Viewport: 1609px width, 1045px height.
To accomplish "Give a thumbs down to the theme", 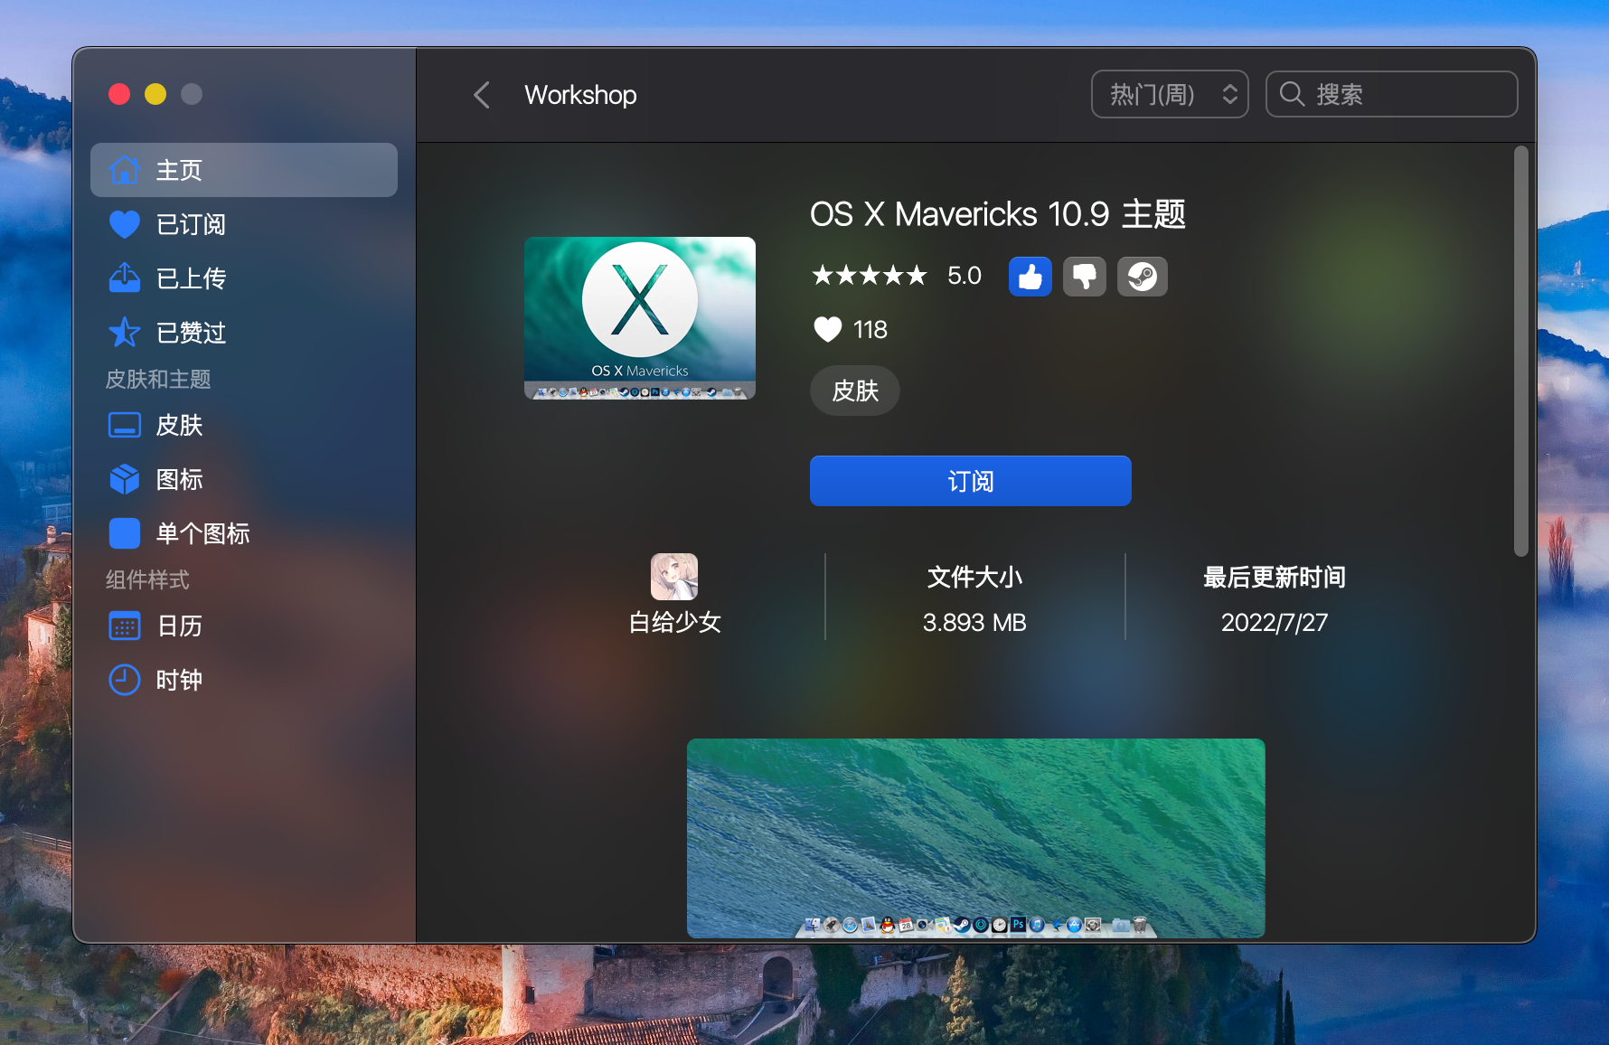I will pos(1085,277).
